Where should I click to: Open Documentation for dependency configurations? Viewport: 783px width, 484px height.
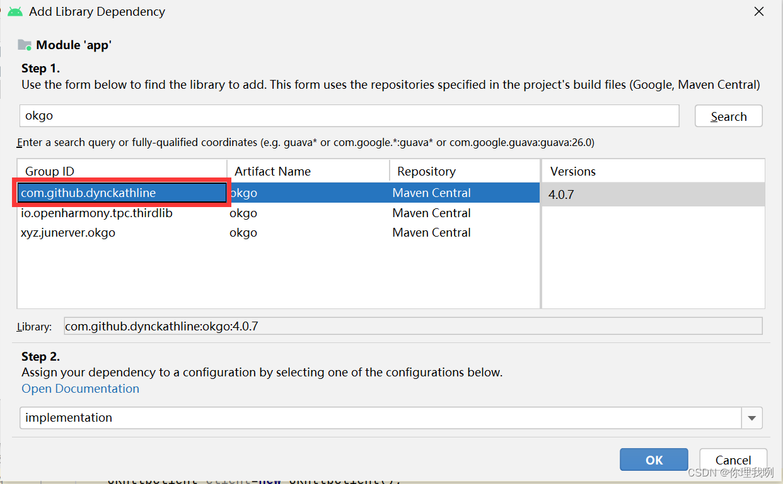[80, 388]
